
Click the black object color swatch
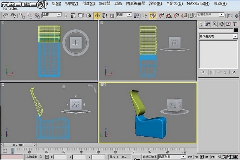pos(236,30)
